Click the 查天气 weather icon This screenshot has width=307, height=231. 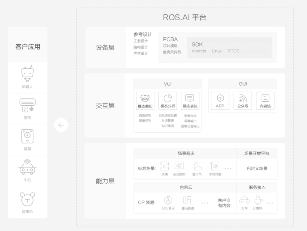pos(197,166)
